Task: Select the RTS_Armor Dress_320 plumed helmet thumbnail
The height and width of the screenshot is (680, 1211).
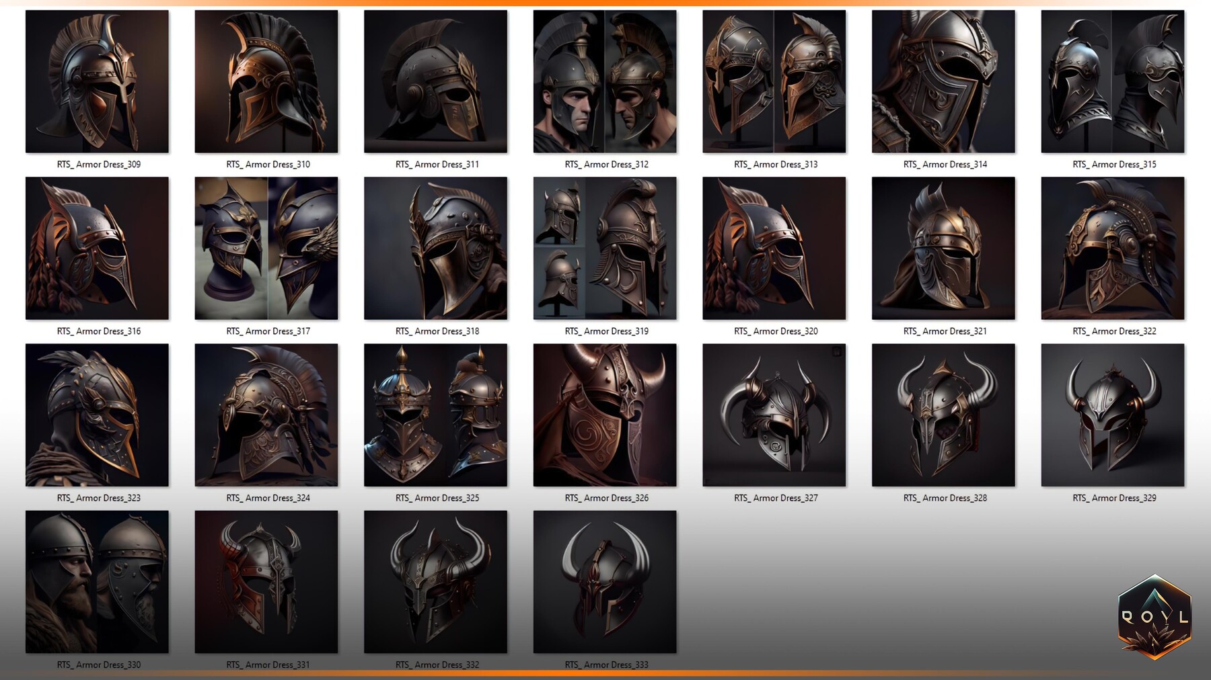Action: tap(774, 247)
